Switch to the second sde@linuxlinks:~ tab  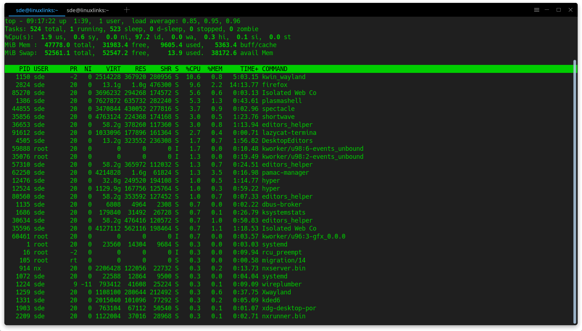point(87,10)
